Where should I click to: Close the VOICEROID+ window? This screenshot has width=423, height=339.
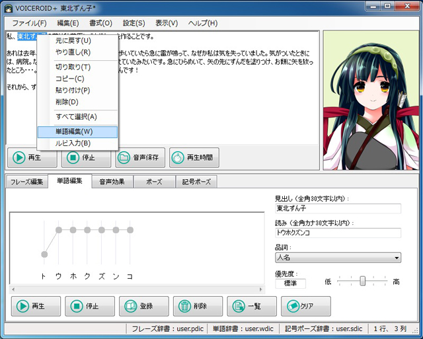coord(407,6)
